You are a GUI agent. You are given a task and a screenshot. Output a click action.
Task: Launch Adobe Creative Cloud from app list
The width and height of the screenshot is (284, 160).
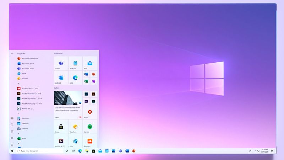pos(28,89)
